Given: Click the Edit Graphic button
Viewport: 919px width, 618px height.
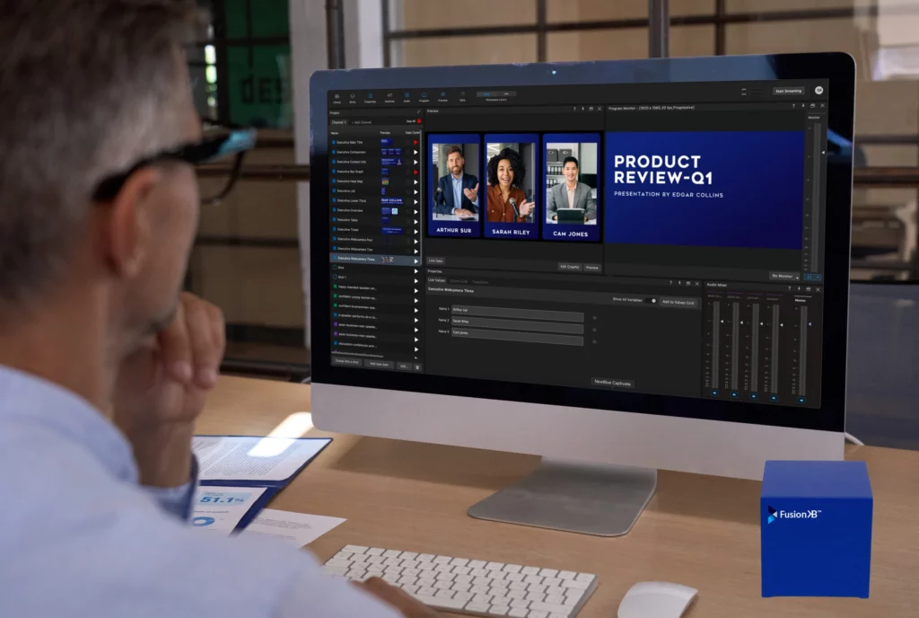Looking at the screenshot, I should tap(569, 267).
